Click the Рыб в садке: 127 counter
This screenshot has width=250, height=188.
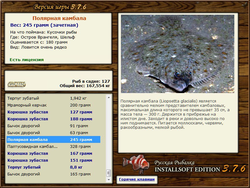pos(91,81)
